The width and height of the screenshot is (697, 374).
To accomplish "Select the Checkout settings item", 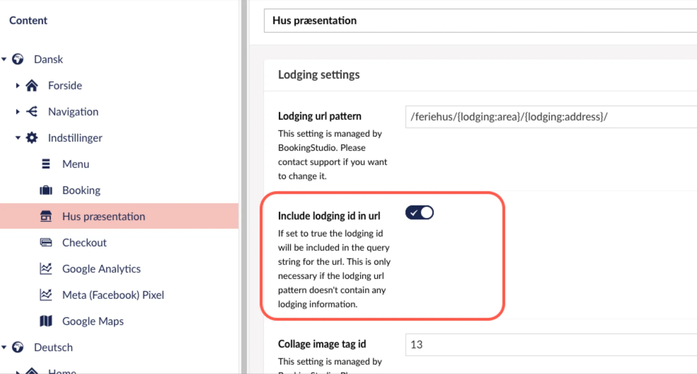I will [x=84, y=243].
